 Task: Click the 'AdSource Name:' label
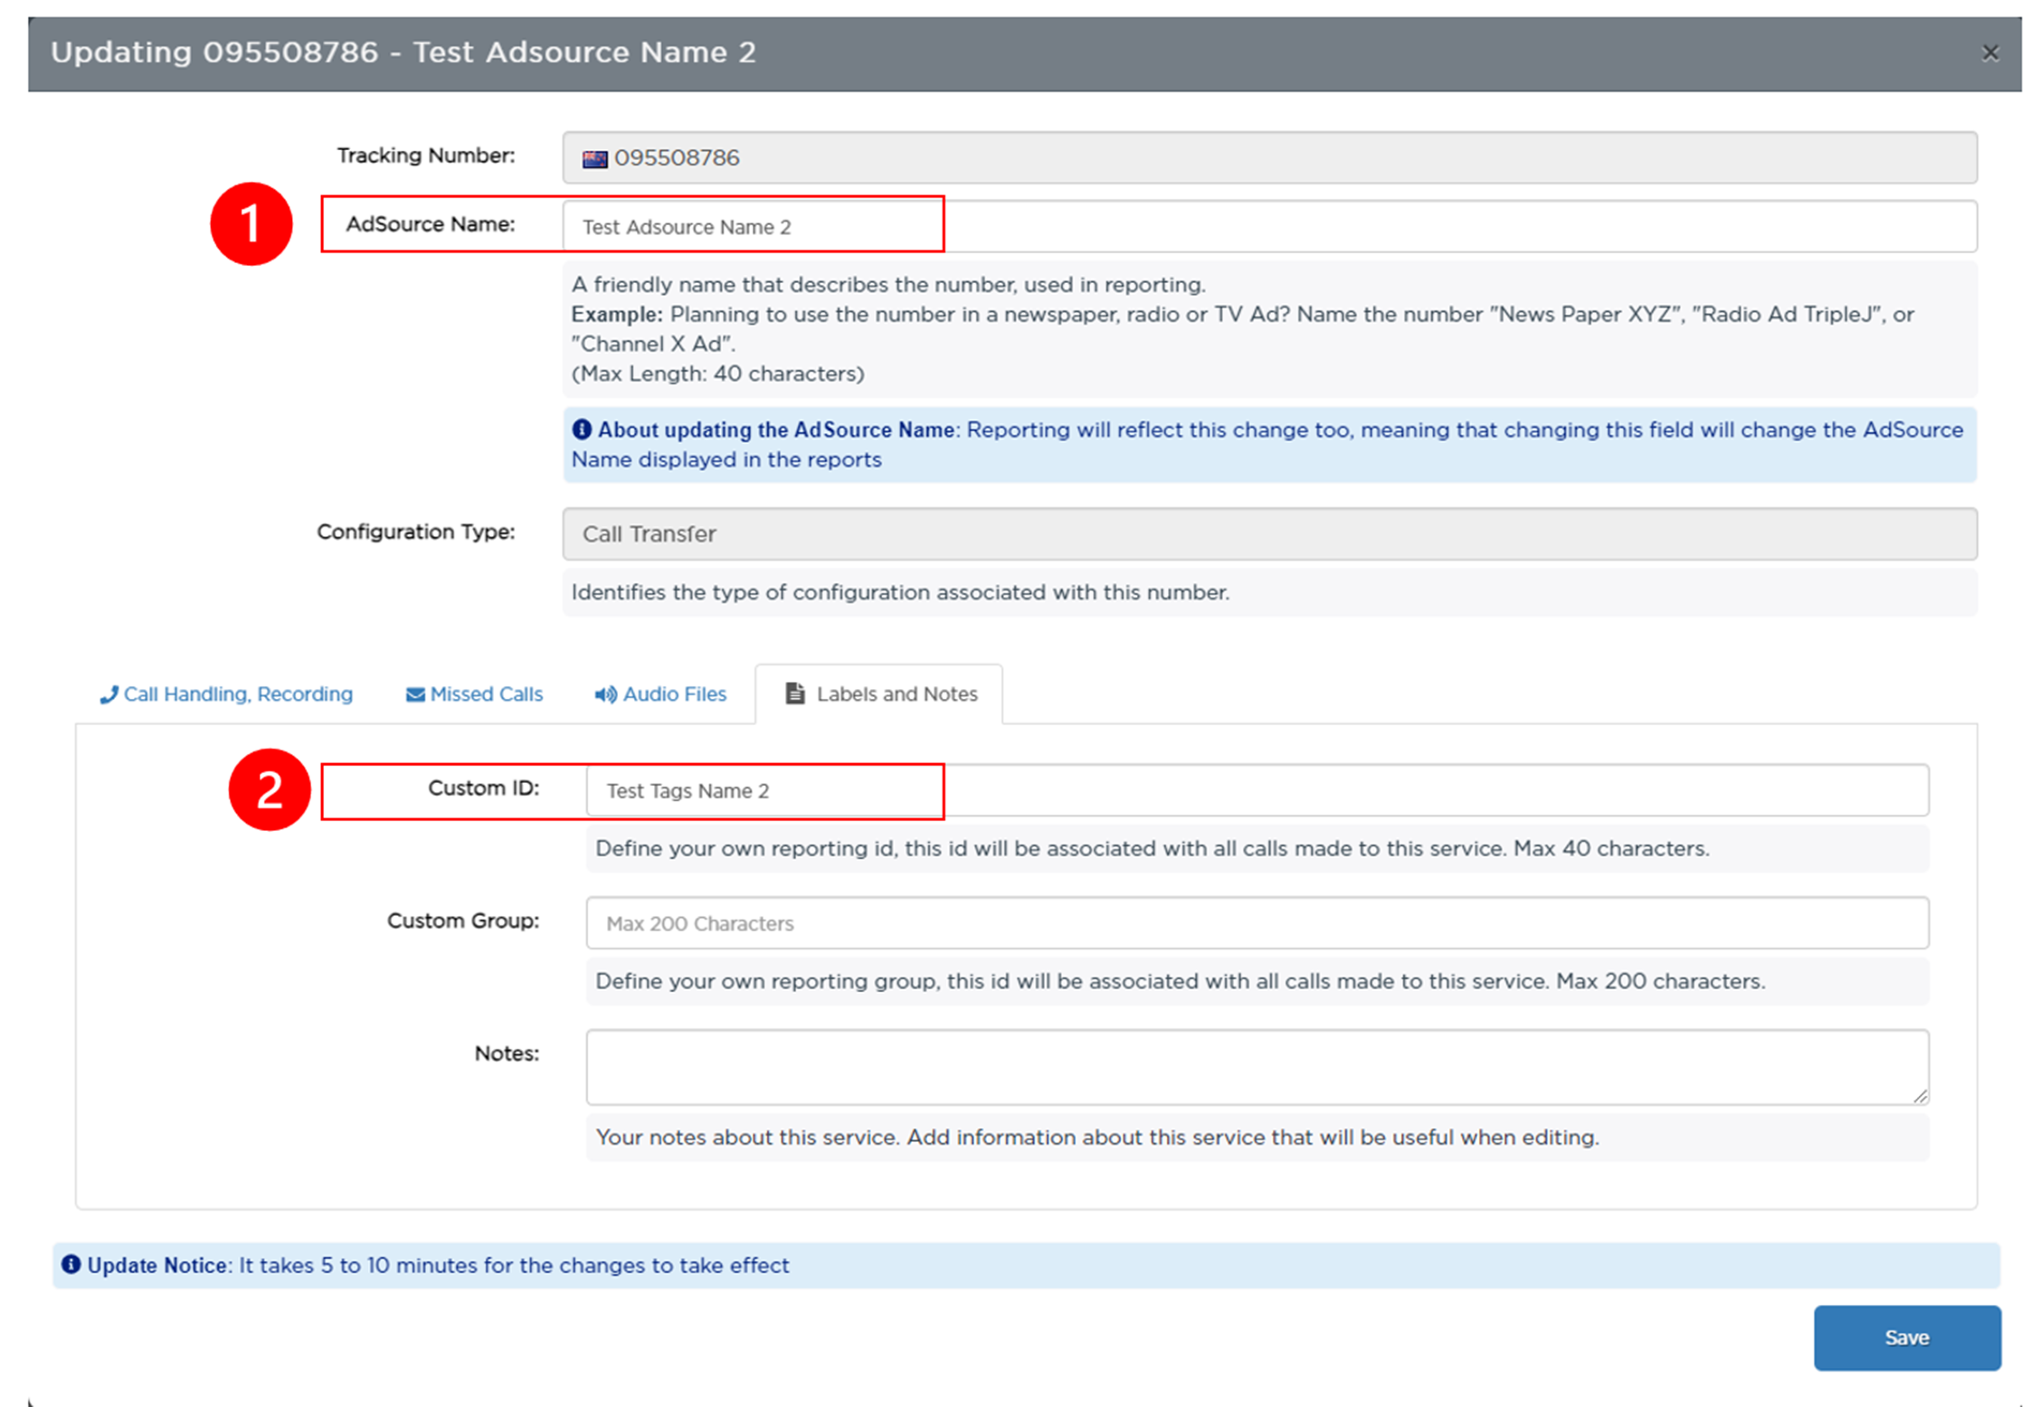pos(431,224)
